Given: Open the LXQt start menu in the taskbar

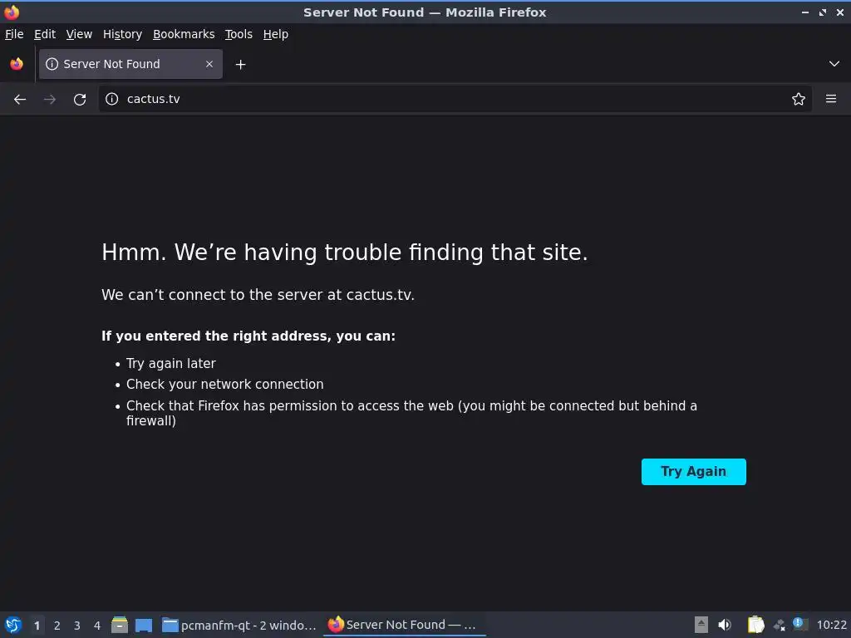Looking at the screenshot, I should [x=13, y=625].
